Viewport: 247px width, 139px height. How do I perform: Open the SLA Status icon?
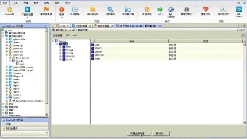(x=239, y=9)
